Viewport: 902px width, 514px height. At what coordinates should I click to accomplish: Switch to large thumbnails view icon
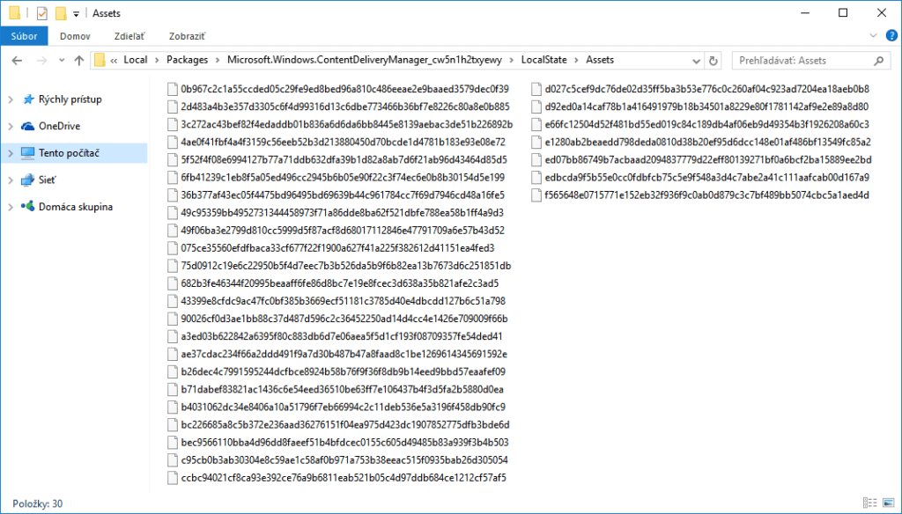889,503
